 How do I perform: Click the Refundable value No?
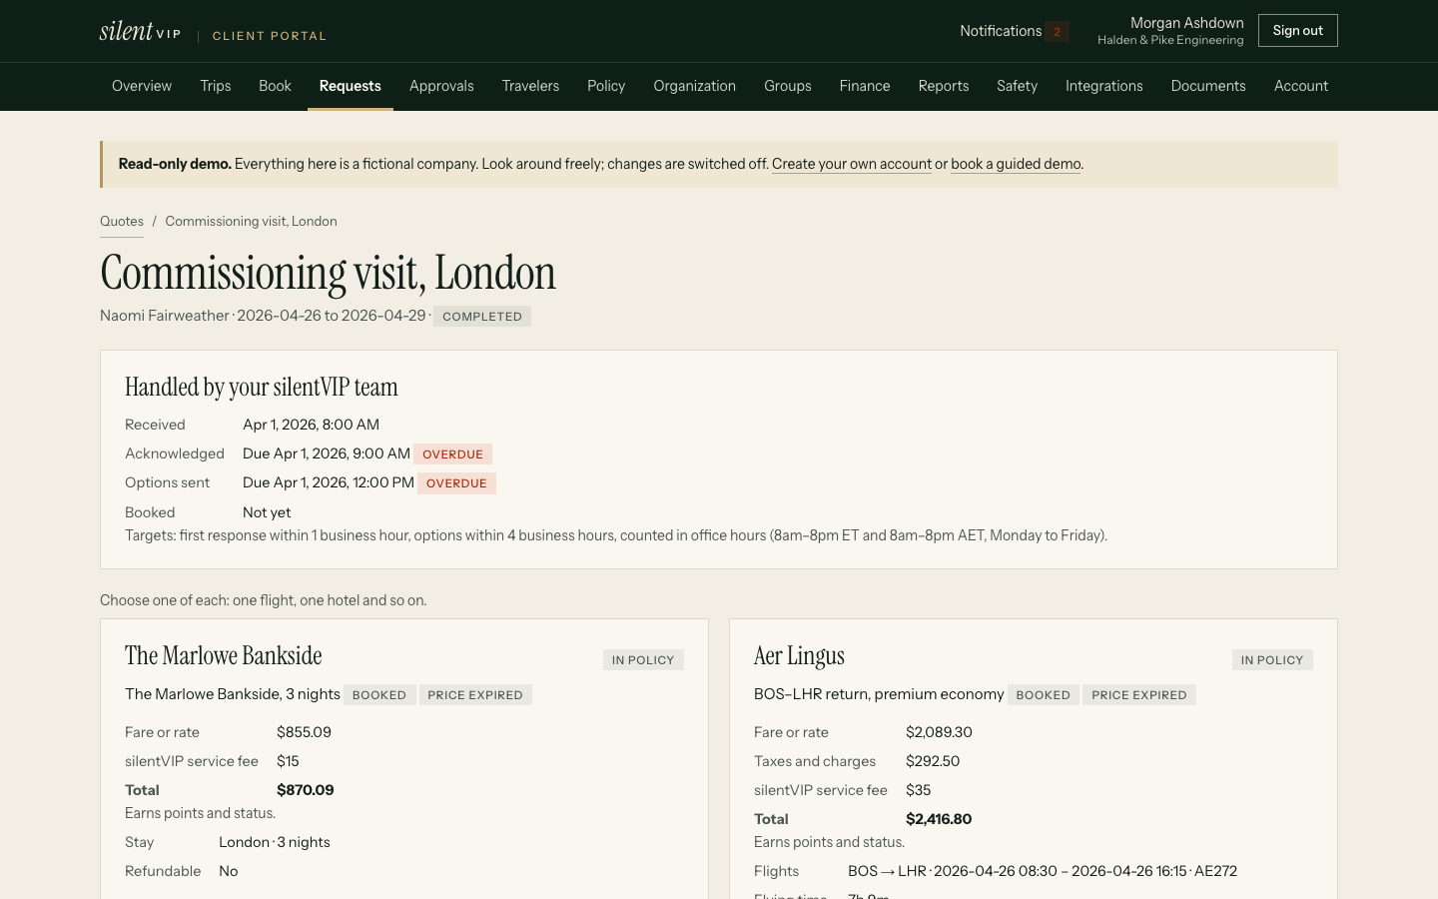click(x=229, y=871)
